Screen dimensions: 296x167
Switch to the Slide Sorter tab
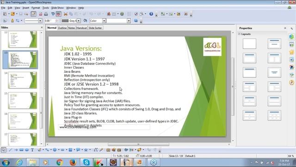[x=95, y=28]
